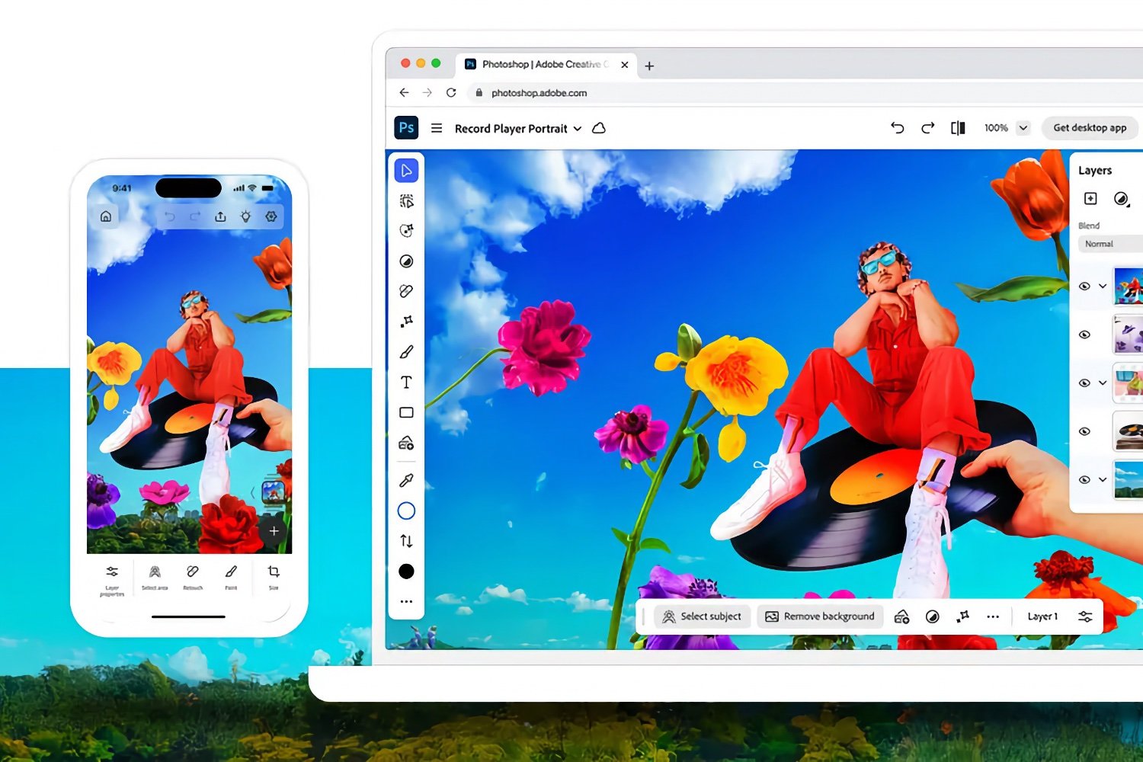Open more tools ellipsis in left toolbar
Image resolution: width=1143 pixels, height=762 pixels.
click(x=406, y=601)
